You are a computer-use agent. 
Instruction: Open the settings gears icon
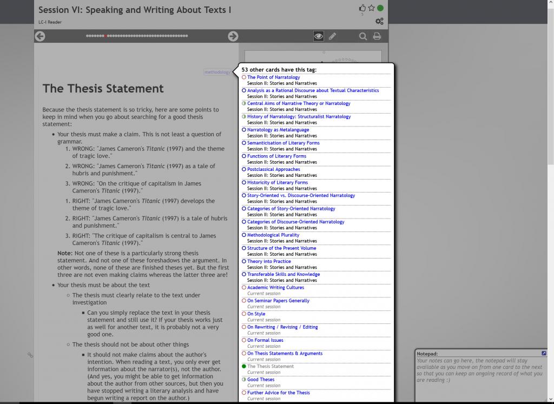(379, 21)
